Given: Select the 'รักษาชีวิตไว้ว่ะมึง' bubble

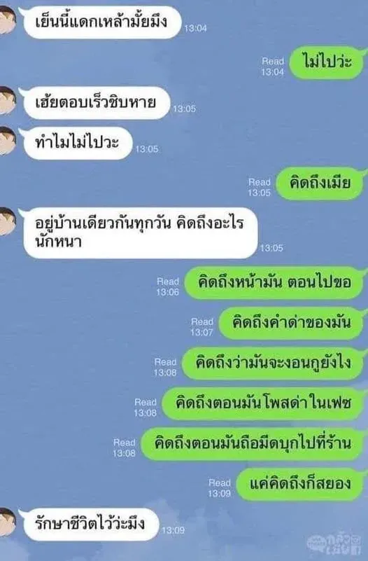Looking at the screenshot, I should (x=90, y=525).
